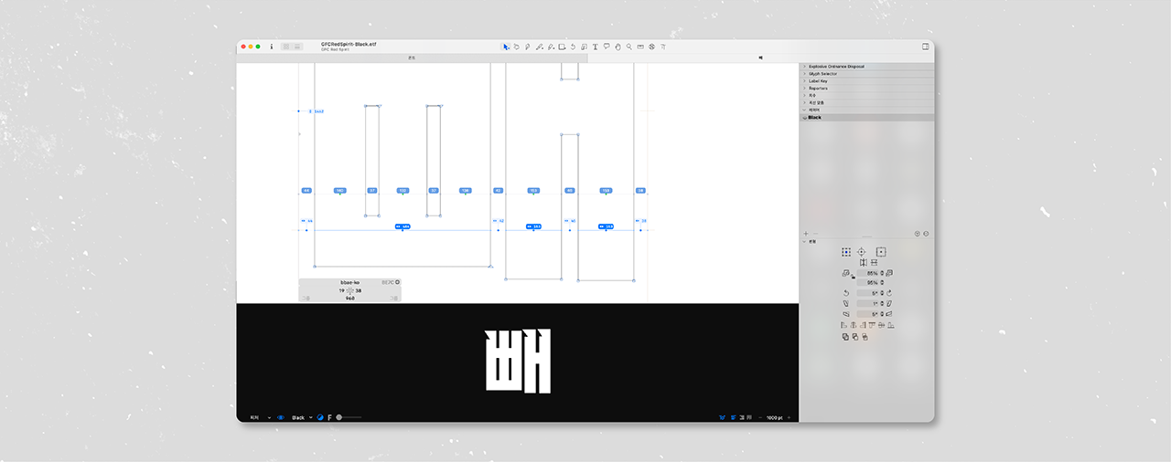Select the Black master layer row

point(867,118)
